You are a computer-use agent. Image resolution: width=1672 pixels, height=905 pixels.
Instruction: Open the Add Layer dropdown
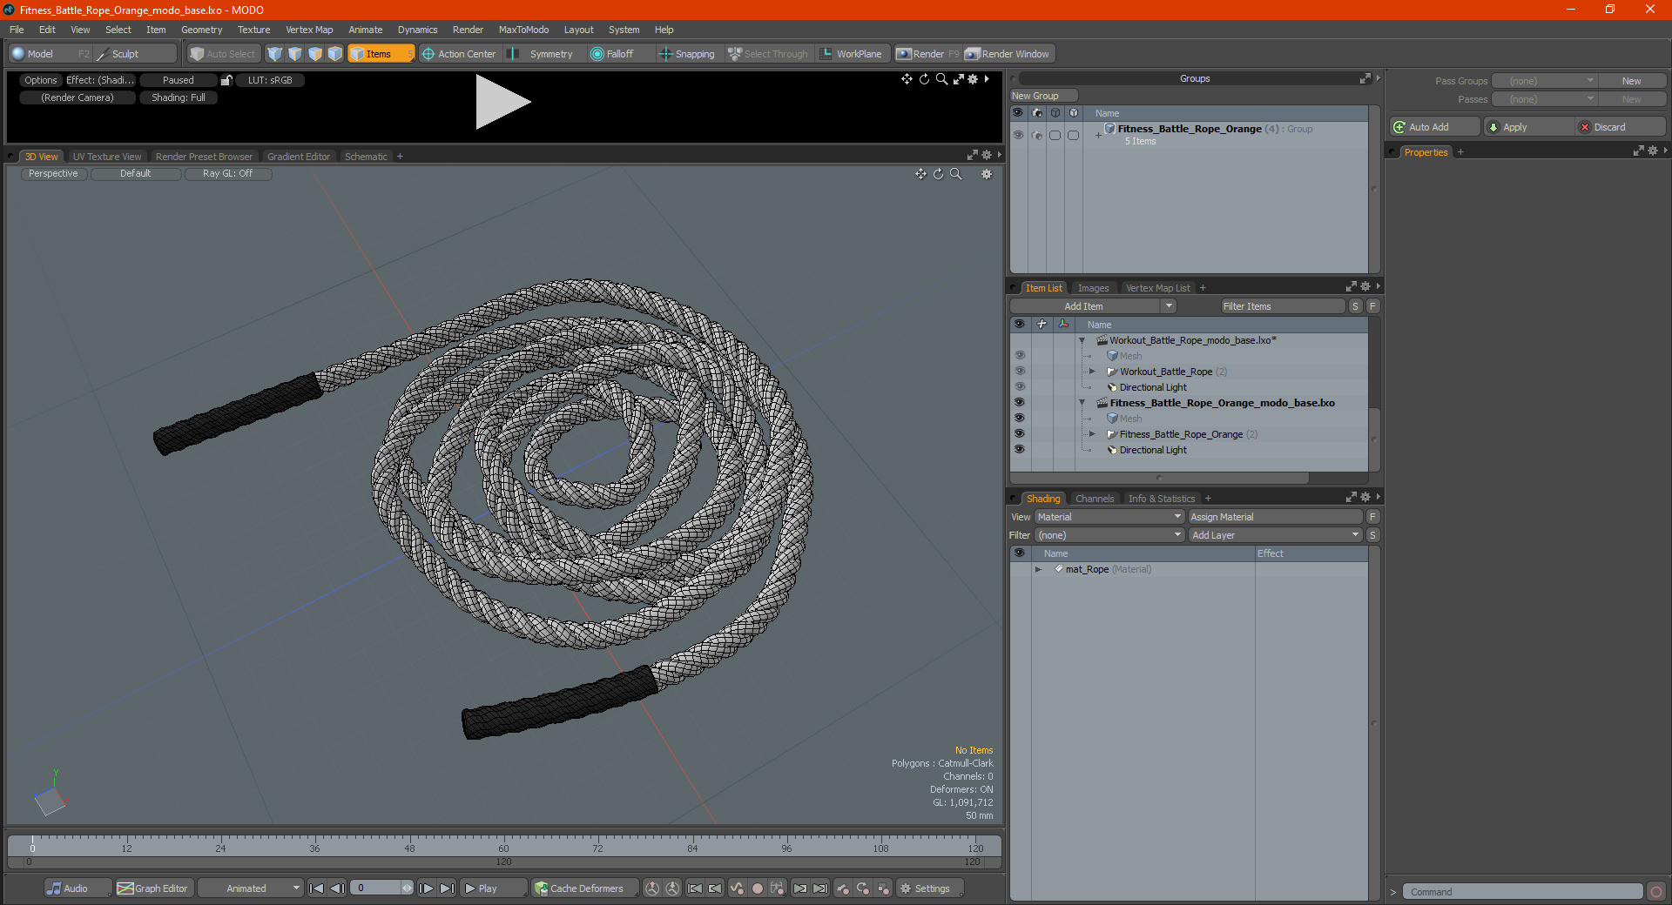[1276, 535]
